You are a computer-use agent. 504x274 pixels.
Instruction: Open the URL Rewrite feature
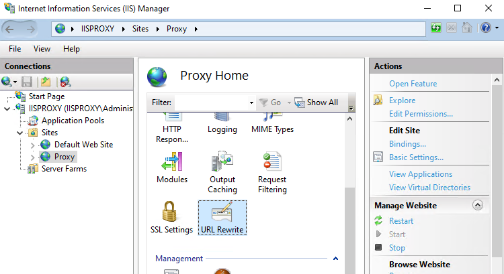click(222, 218)
